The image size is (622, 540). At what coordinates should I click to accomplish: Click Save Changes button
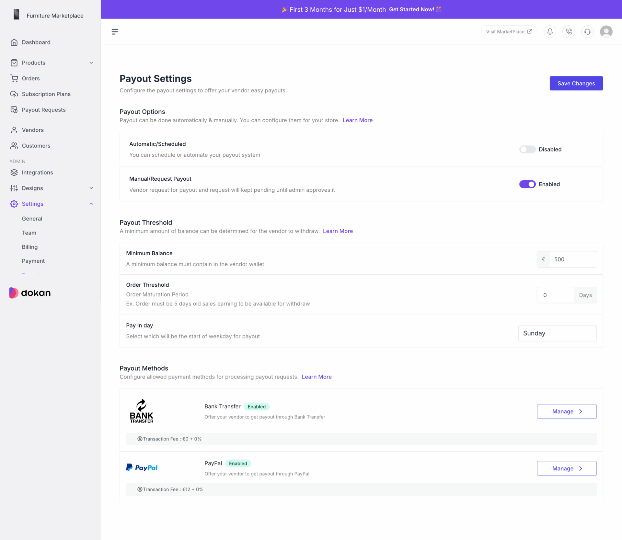pos(576,83)
